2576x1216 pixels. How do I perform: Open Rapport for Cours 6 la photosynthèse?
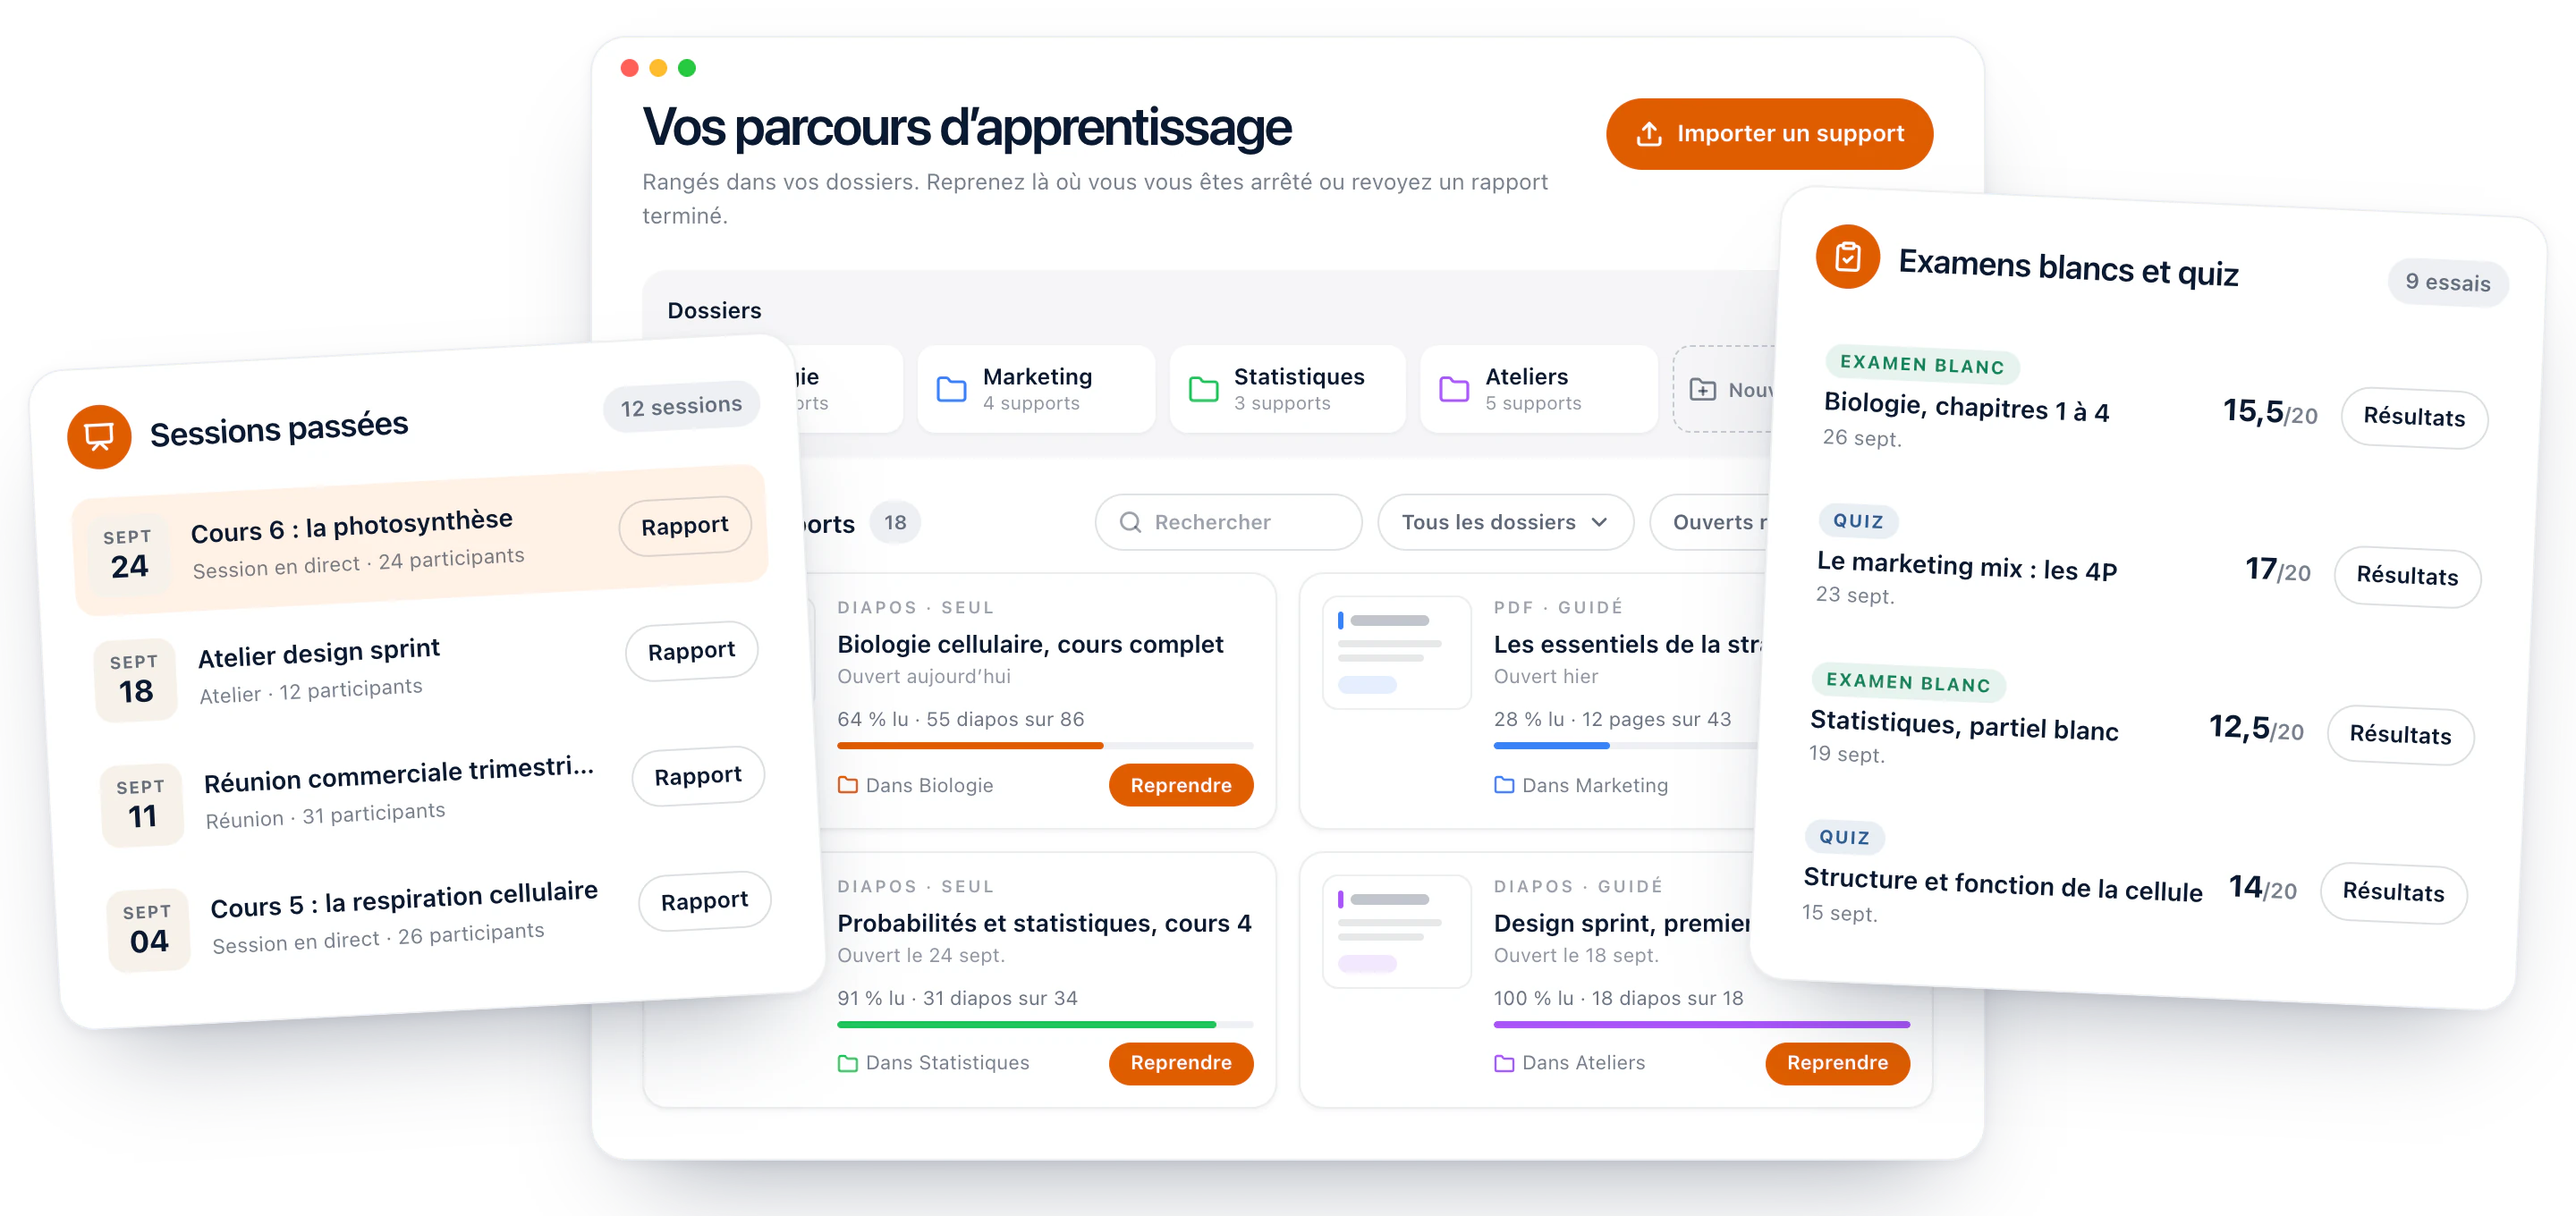coord(685,525)
